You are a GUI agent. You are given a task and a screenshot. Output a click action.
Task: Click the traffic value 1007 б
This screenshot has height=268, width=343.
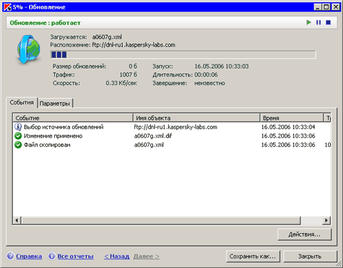click(128, 75)
